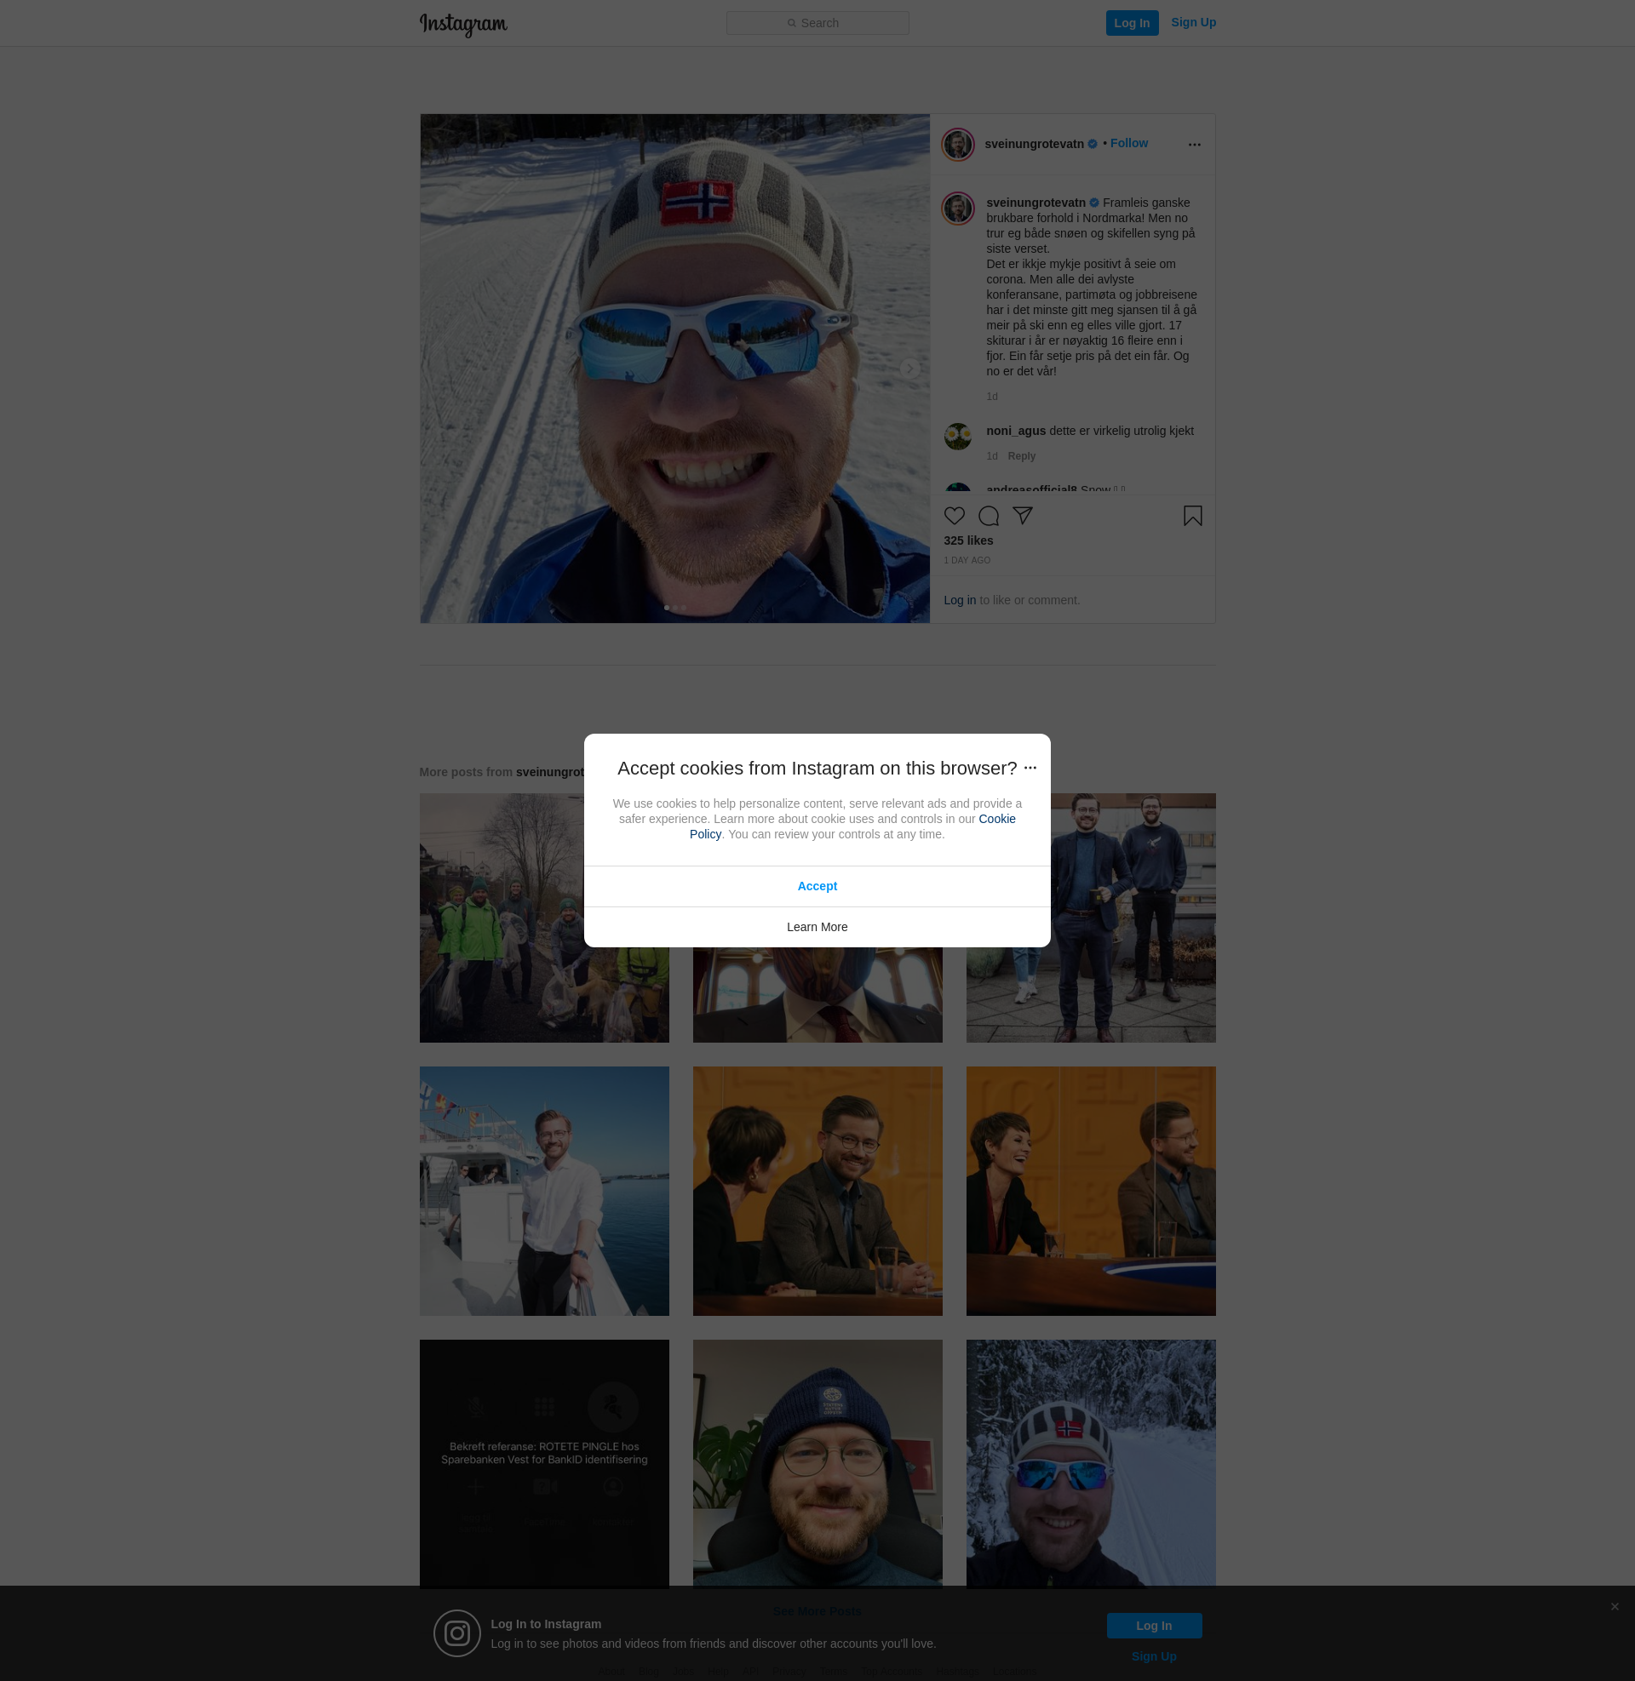Screen dimensions: 1635x1681
Task: Open thumbnail of laughing woman in studio
Action: coord(1091,1191)
